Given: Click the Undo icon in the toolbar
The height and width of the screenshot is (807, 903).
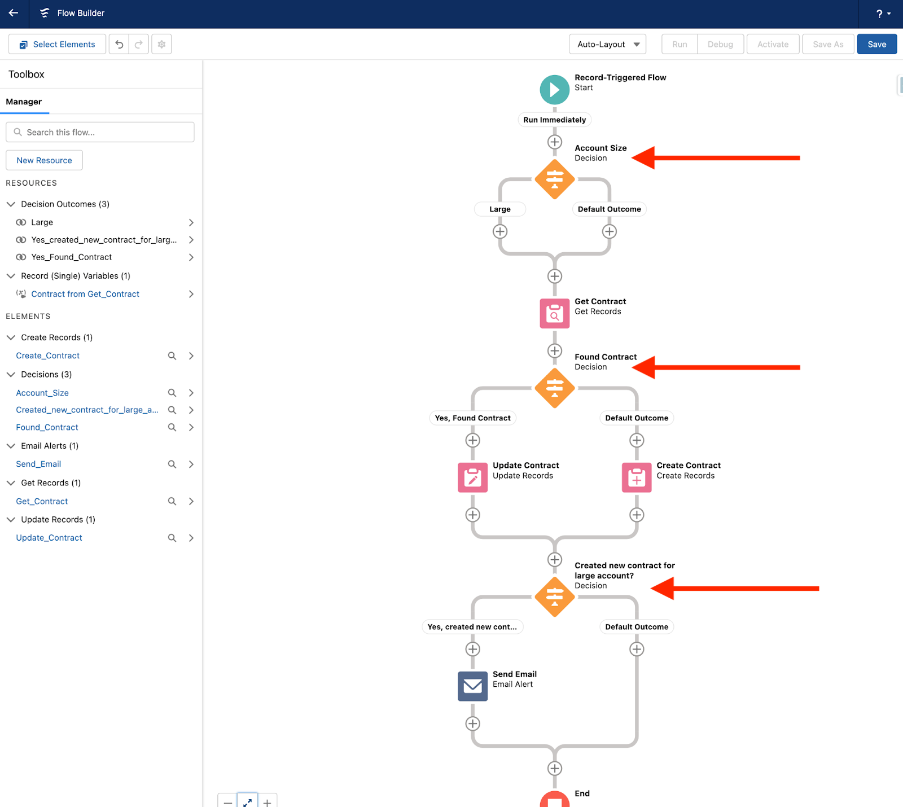Looking at the screenshot, I should pos(119,43).
